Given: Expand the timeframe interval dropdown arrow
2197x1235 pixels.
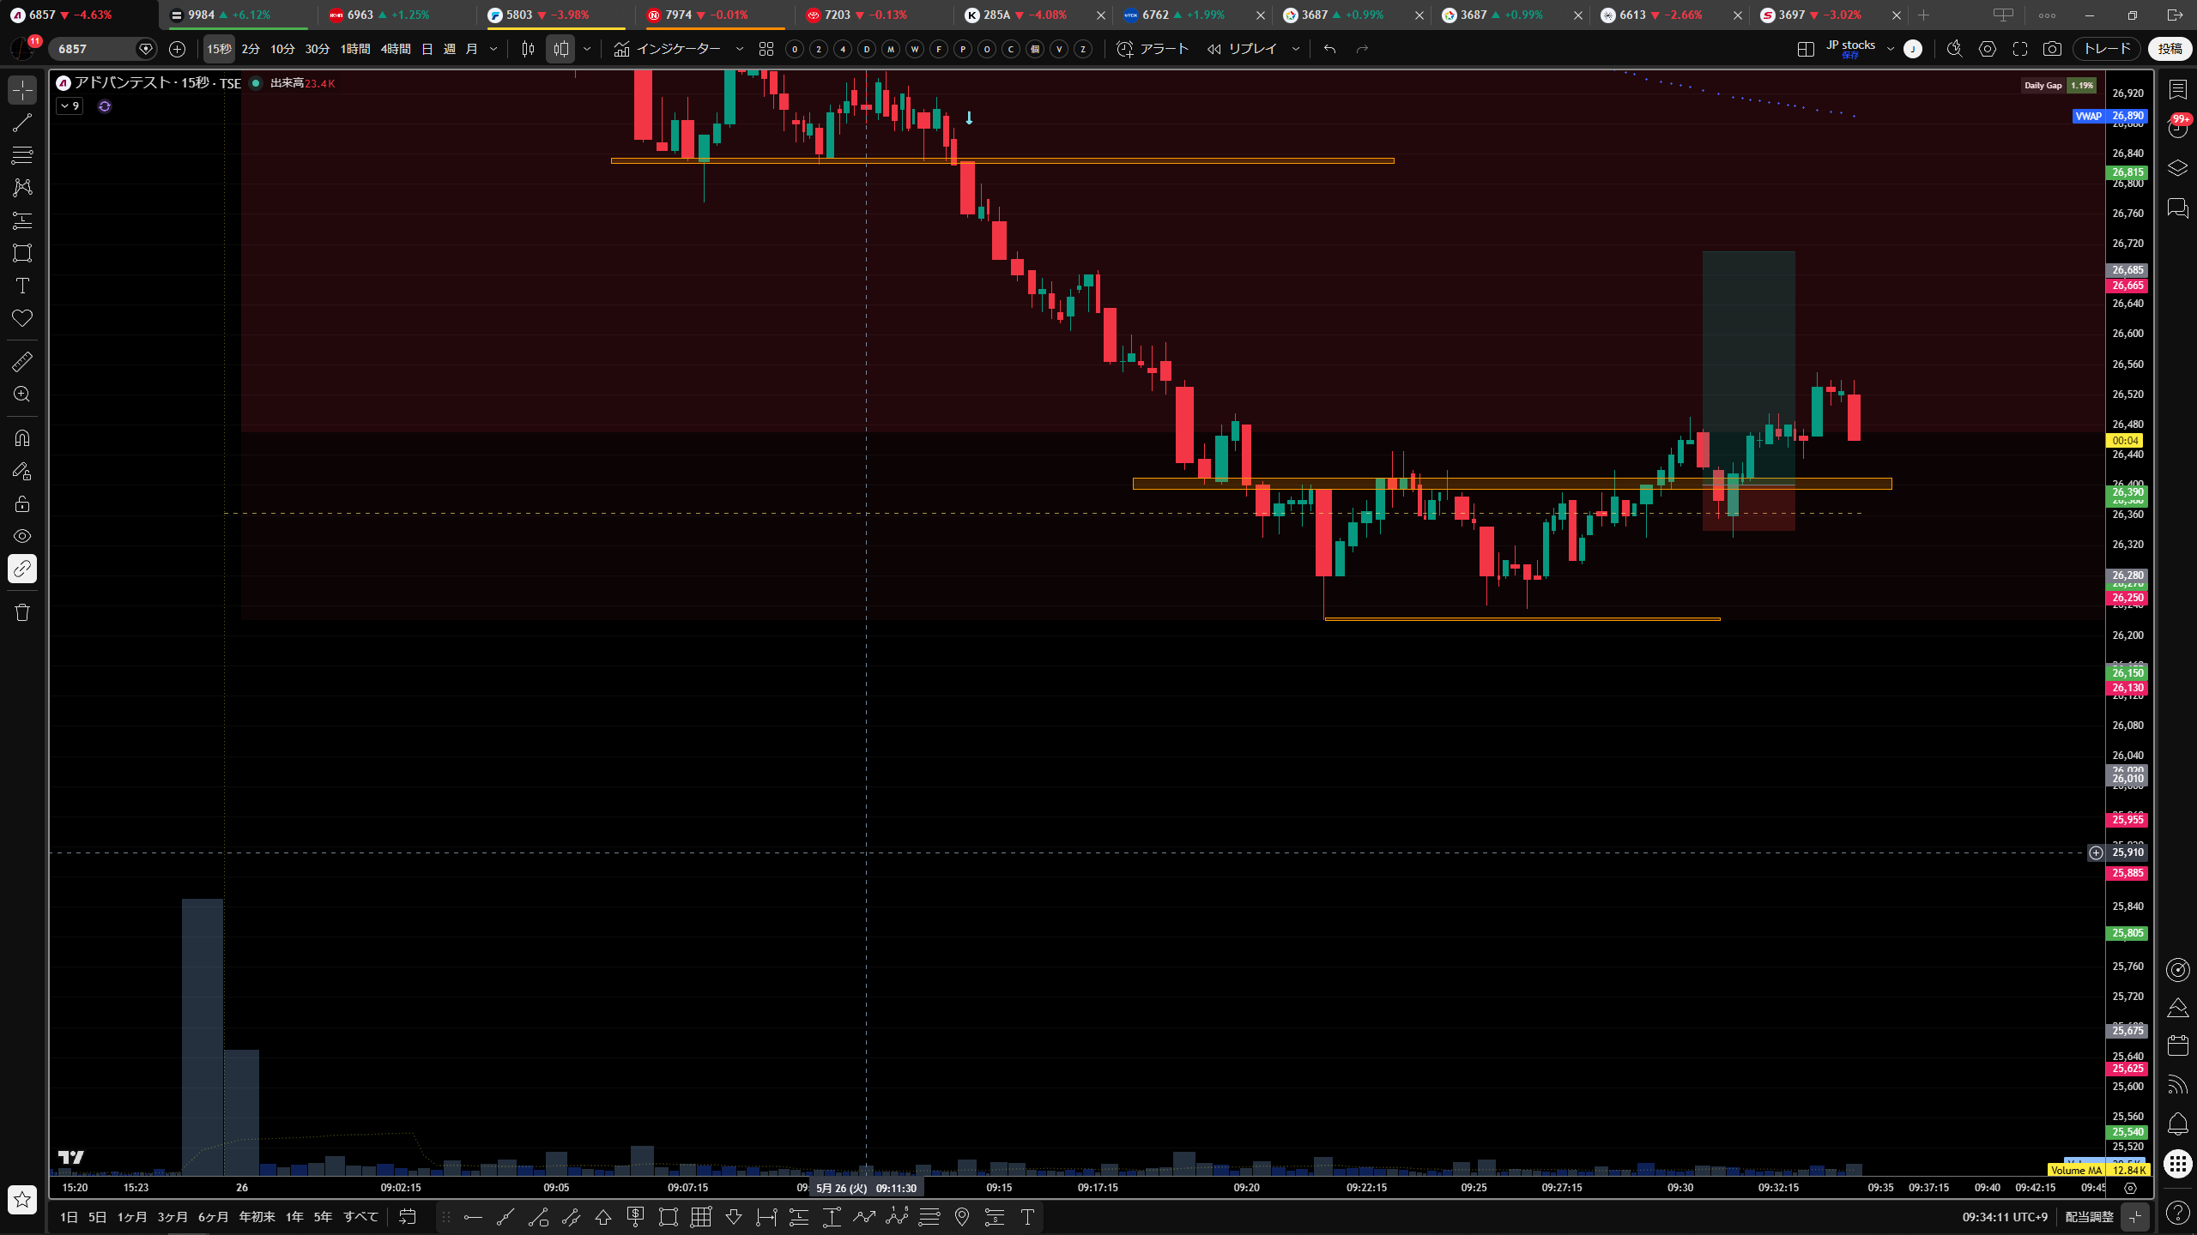Looking at the screenshot, I should (x=493, y=49).
